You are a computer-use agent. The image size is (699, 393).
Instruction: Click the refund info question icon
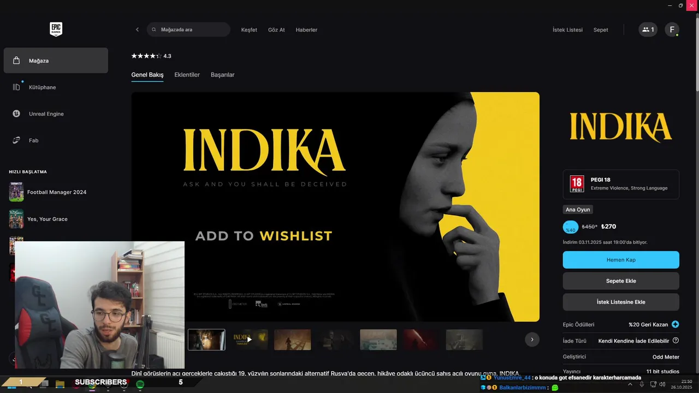676,341
